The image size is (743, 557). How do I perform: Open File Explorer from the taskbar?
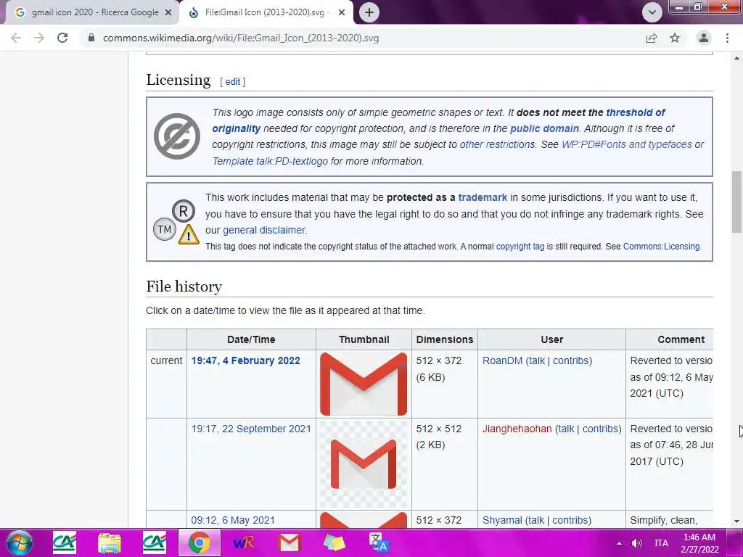pos(110,542)
